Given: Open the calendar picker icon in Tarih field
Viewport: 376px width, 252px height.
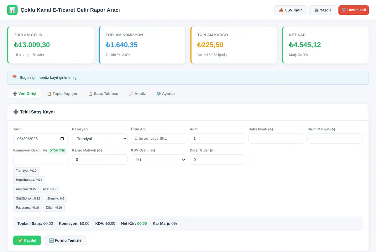Looking at the screenshot, I should click(62, 139).
